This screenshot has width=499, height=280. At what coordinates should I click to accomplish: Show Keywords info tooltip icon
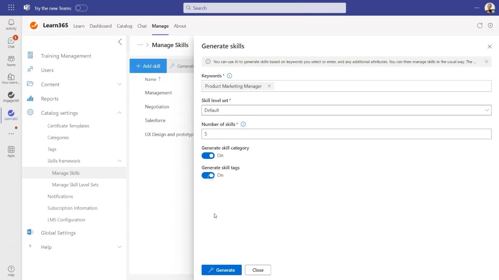(229, 76)
